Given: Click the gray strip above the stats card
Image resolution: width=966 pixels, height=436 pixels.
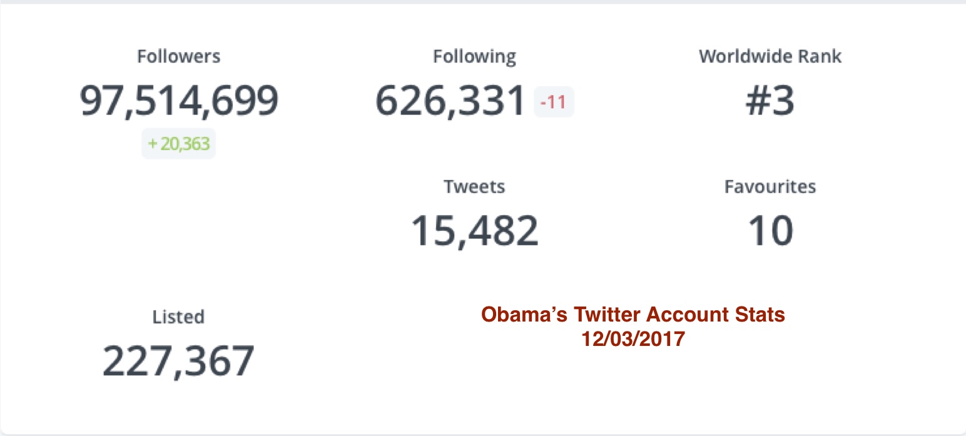Looking at the screenshot, I should pos(483,2).
